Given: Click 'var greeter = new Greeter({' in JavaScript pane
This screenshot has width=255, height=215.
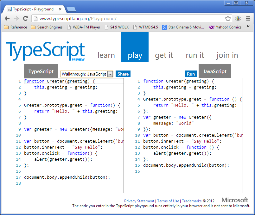Looking at the screenshot, I should [177, 117].
